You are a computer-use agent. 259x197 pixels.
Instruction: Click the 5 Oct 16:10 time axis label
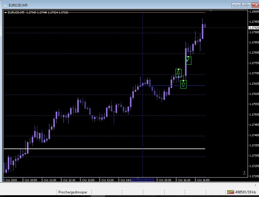(x=183, y=180)
